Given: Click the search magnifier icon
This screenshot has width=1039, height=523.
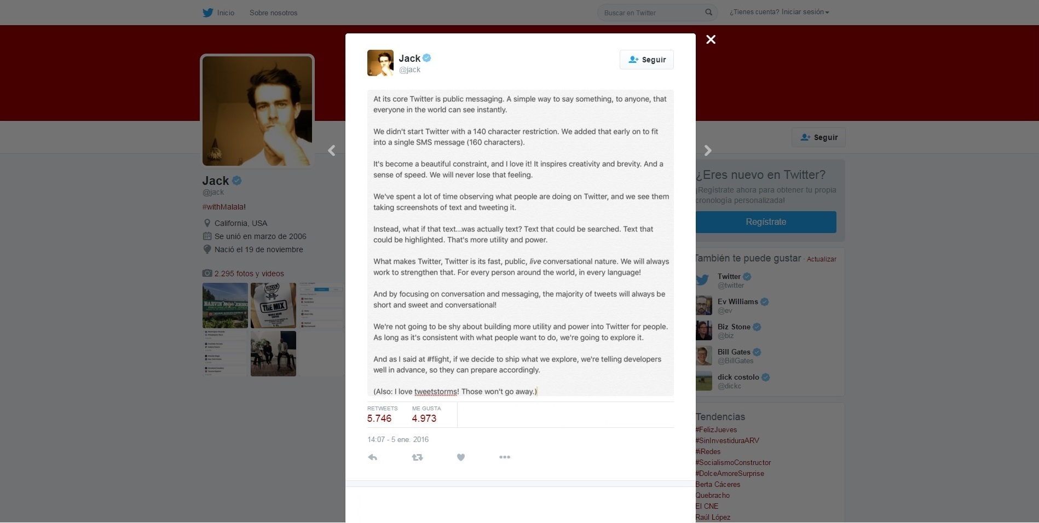Looking at the screenshot, I should point(708,12).
